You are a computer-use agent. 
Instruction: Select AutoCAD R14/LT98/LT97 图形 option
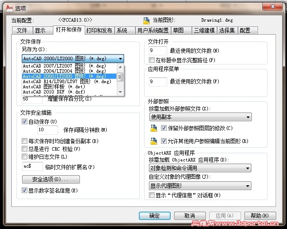[69, 81]
